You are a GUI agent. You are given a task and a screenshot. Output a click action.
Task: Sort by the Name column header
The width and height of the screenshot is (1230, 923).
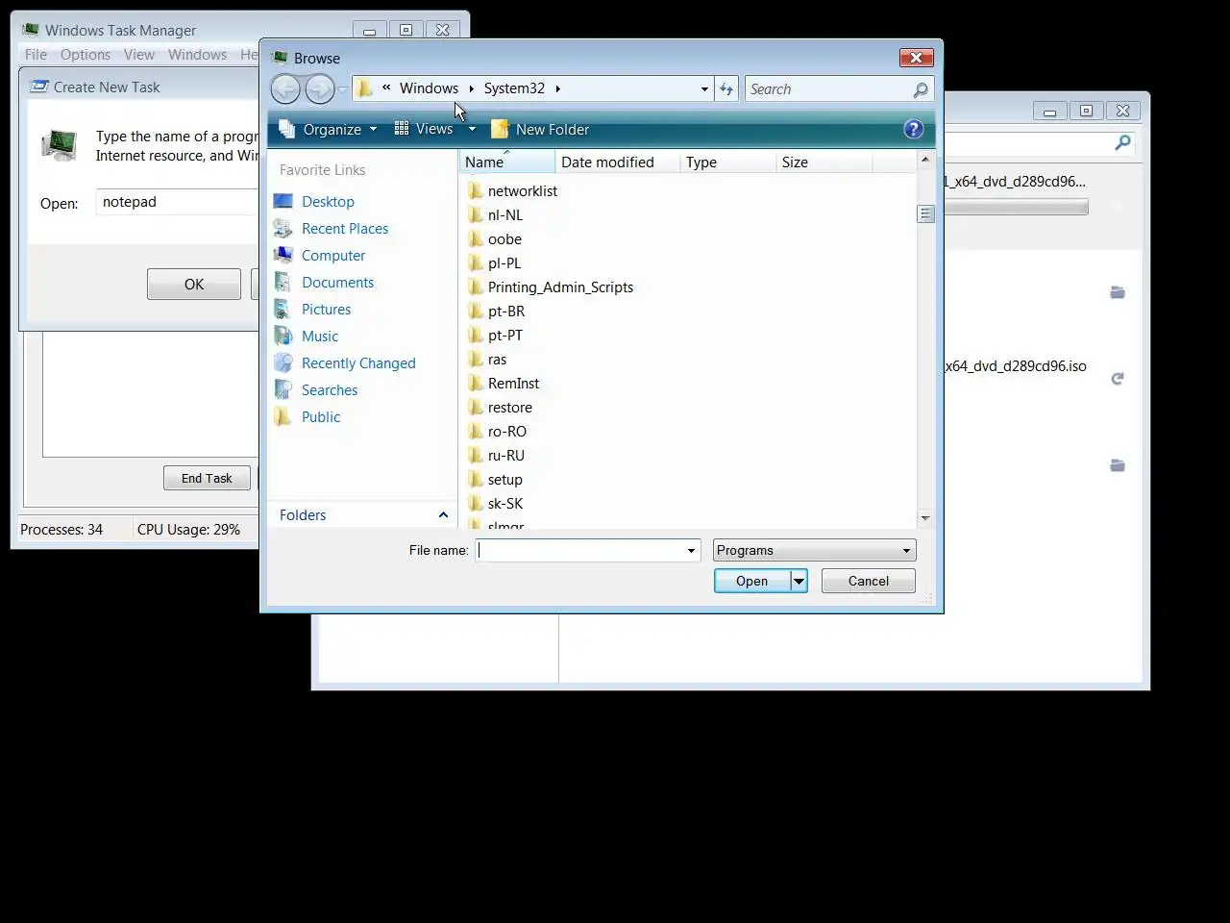point(506,162)
